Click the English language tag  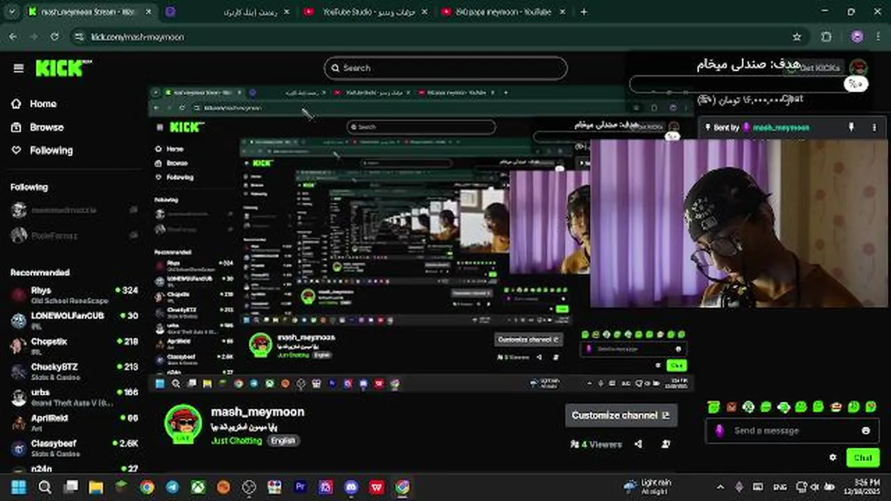[283, 440]
